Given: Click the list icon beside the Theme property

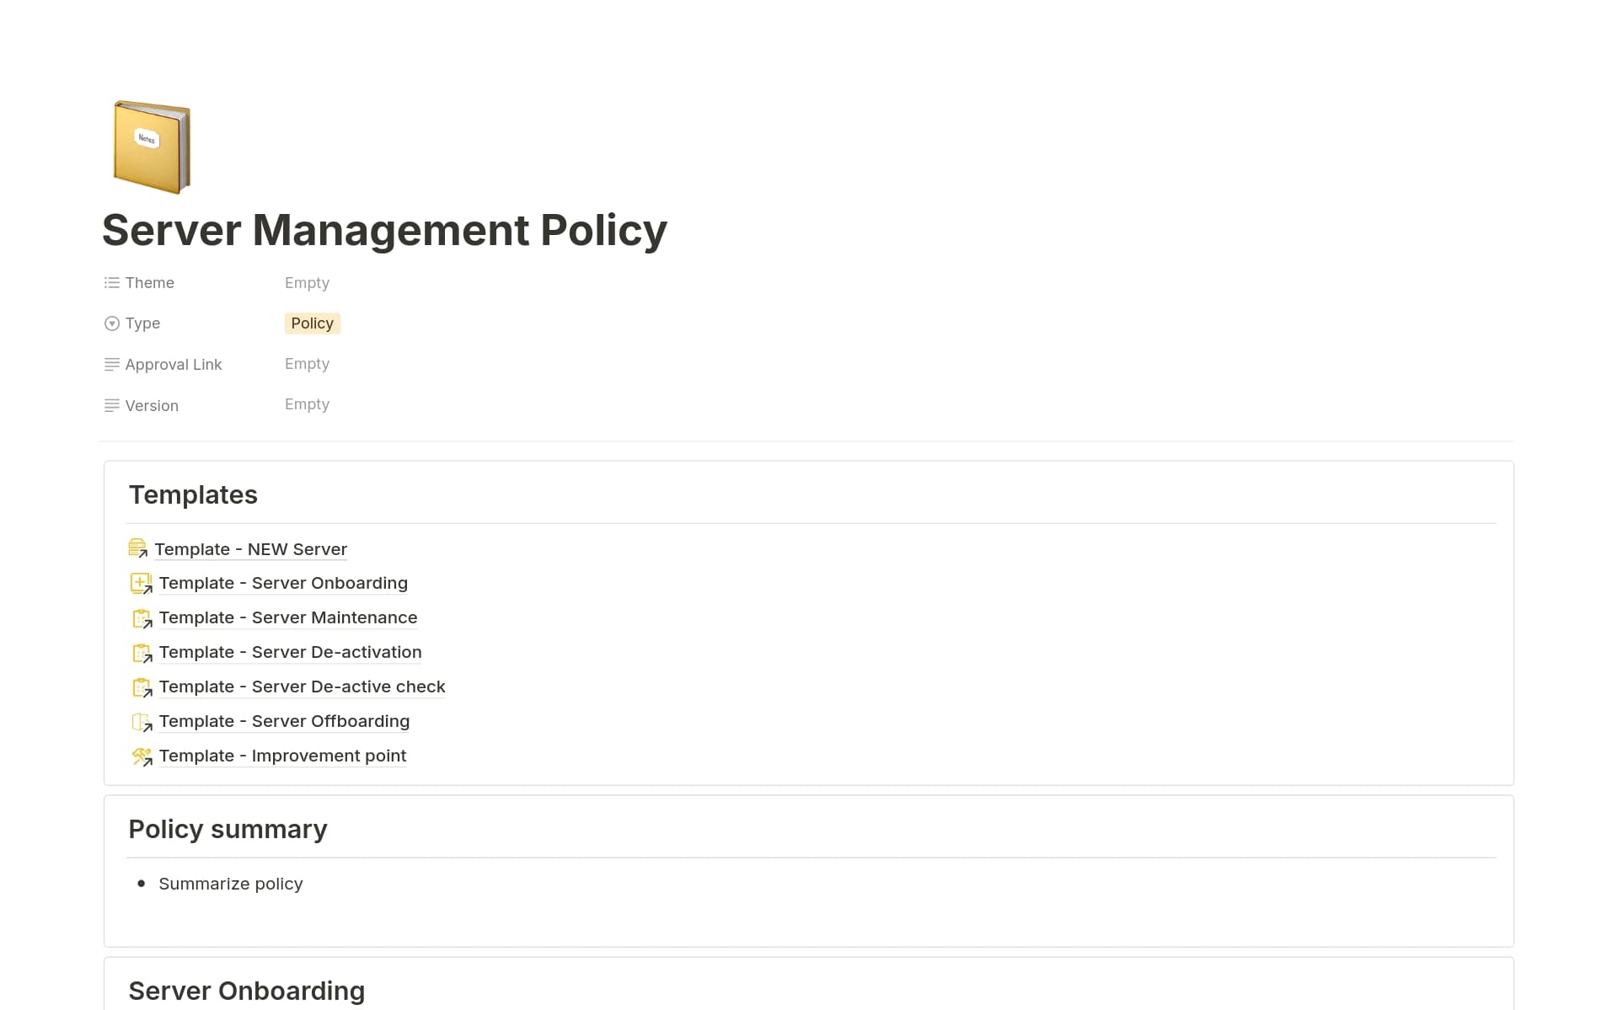Looking at the screenshot, I should pyautogui.click(x=112, y=282).
